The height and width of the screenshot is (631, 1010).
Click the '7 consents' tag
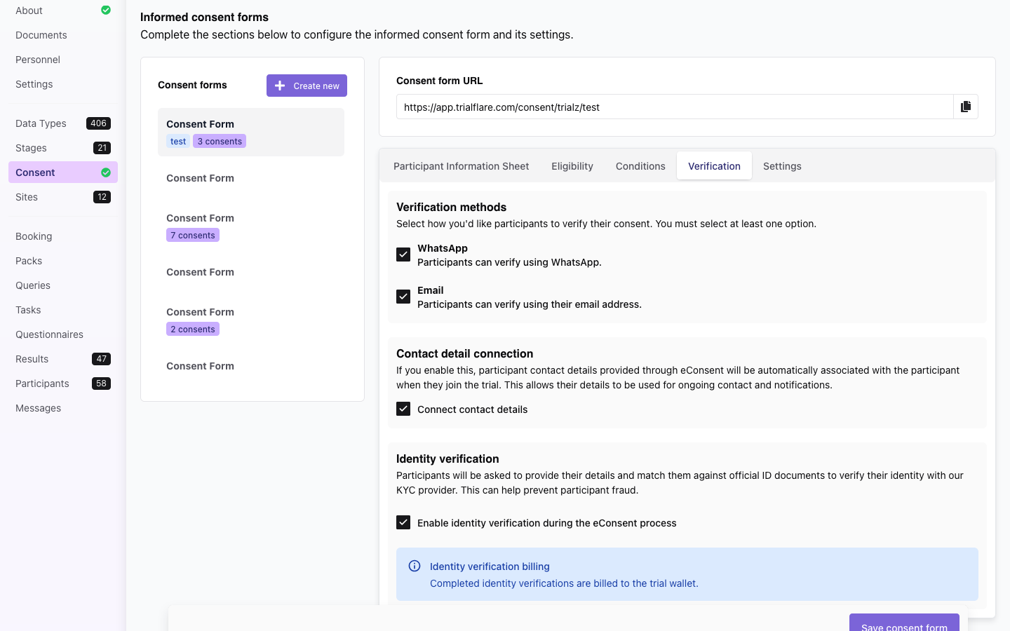coord(193,235)
